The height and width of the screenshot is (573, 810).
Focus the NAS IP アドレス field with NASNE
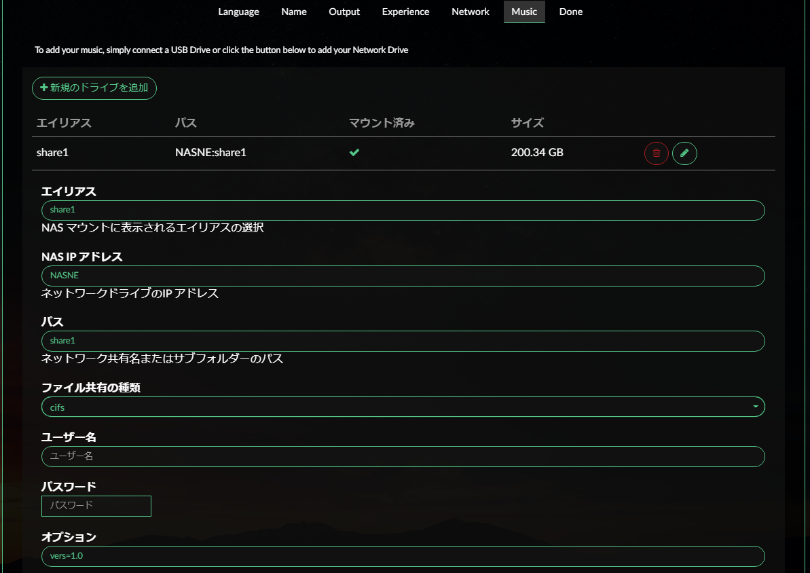[x=403, y=276]
